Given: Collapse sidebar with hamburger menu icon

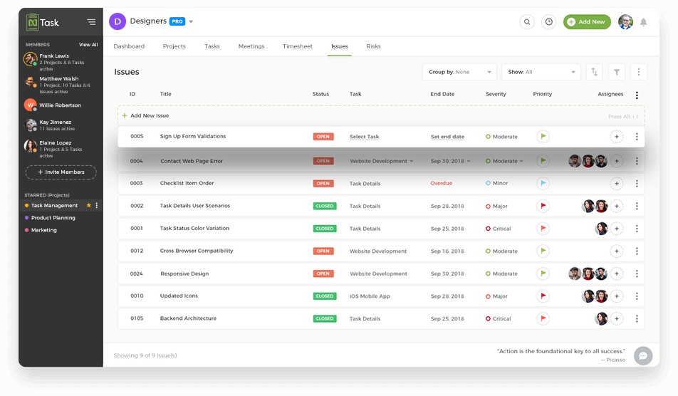Looking at the screenshot, I should (91, 21).
